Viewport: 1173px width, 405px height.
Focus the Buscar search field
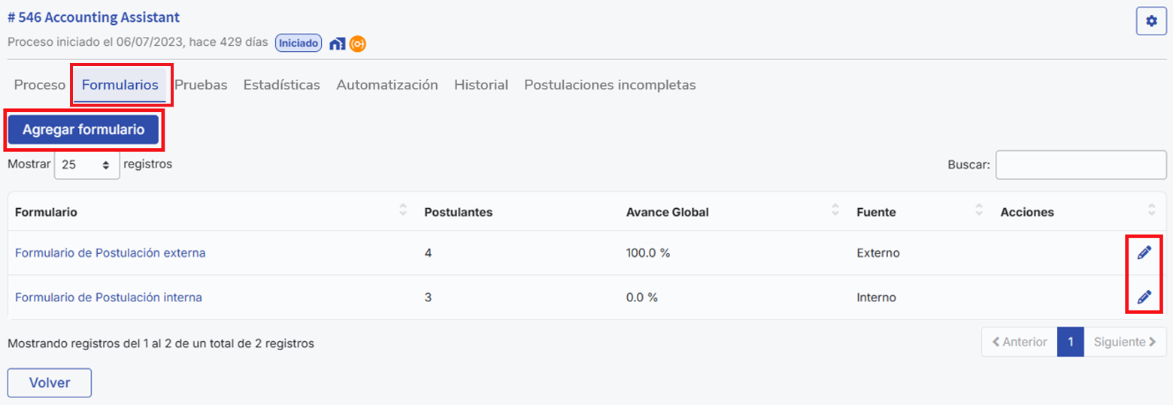point(1081,165)
